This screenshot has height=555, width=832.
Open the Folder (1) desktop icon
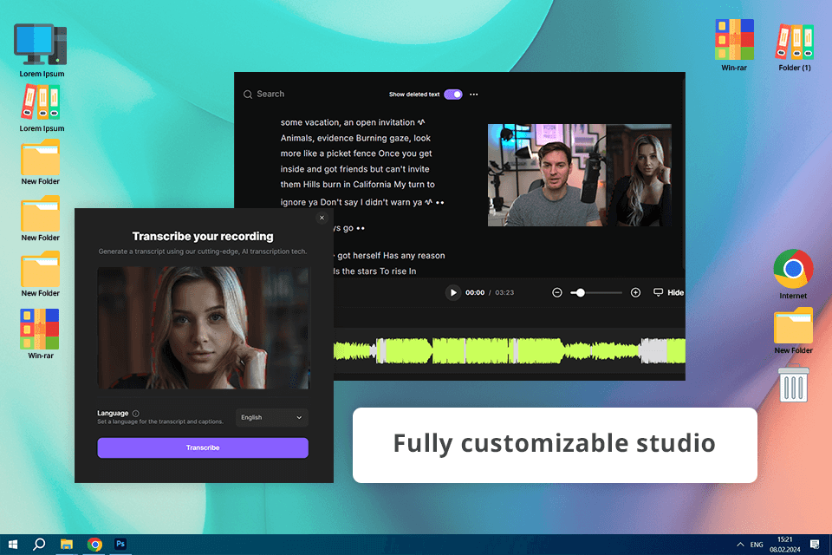click(x=795, y=48)
